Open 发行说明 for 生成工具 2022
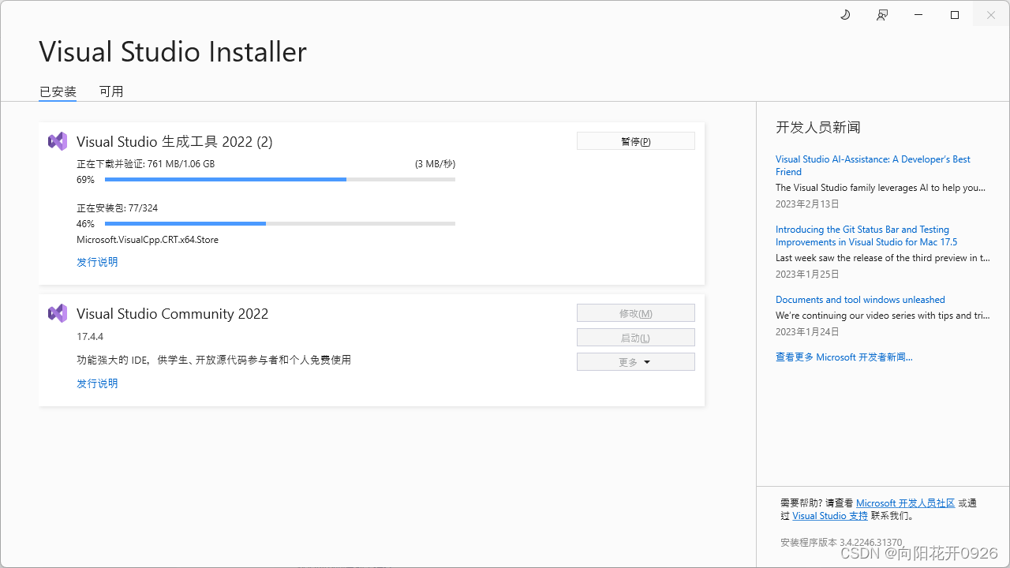Viewport: 1010px width, 568px height. pos(96,261)
